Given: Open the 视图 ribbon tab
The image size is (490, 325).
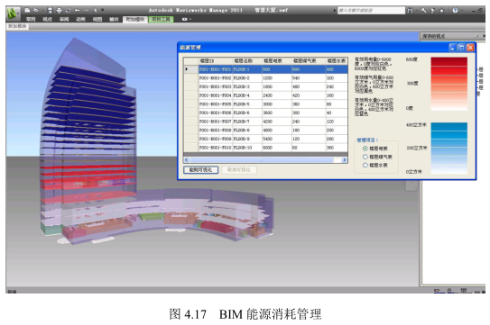Looking at the screenshot, I should point(97,19).
